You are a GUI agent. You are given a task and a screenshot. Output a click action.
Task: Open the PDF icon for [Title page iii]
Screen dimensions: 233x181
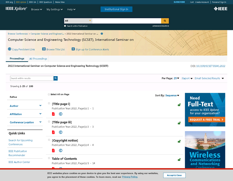(53, 132)
